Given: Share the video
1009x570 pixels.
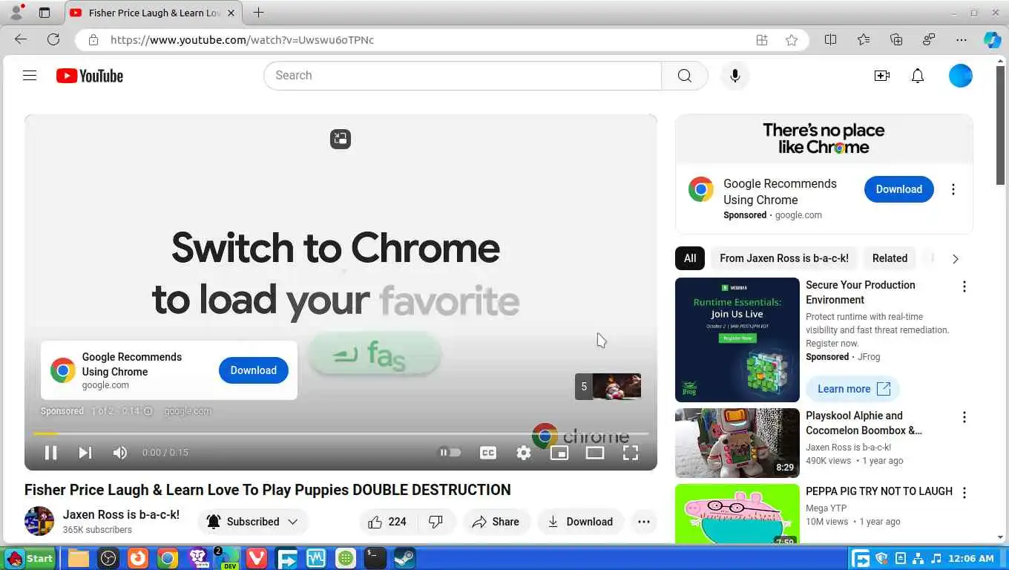Looking at the screenshot, I should 496,522.
